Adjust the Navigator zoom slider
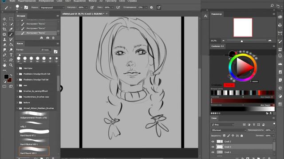Viewport: 284px width, 159px height. [x=241, y=41]
